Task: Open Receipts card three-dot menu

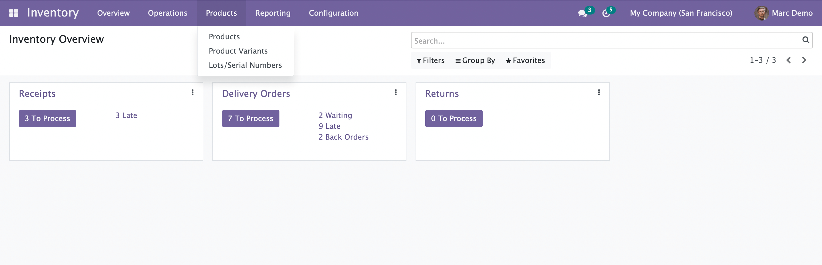Action: click(x=192, y=92)
